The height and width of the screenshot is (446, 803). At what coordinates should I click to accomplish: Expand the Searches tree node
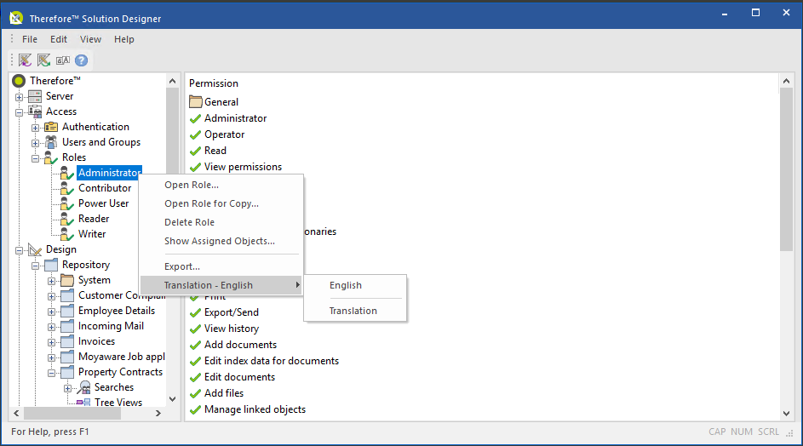pos(67,388)
